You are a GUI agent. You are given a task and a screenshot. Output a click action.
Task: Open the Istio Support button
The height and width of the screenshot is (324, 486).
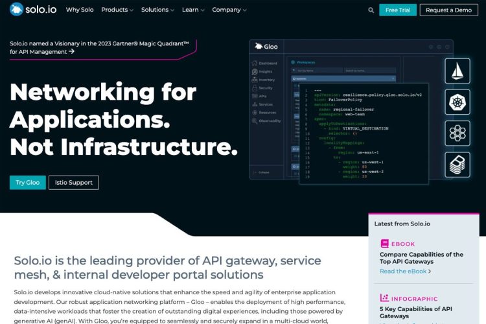pyautogui.click(x=74, y=183)
